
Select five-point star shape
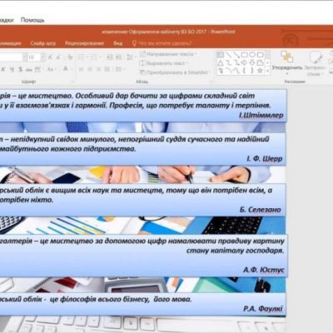(x=260, y=71)
